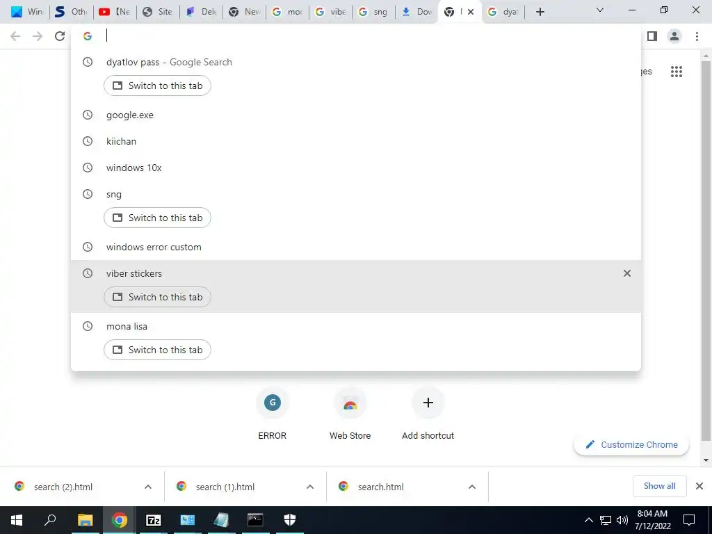Switch to the mona lisa tab button
This screenshot has height=534, width=712.
(x=157, y=350)
